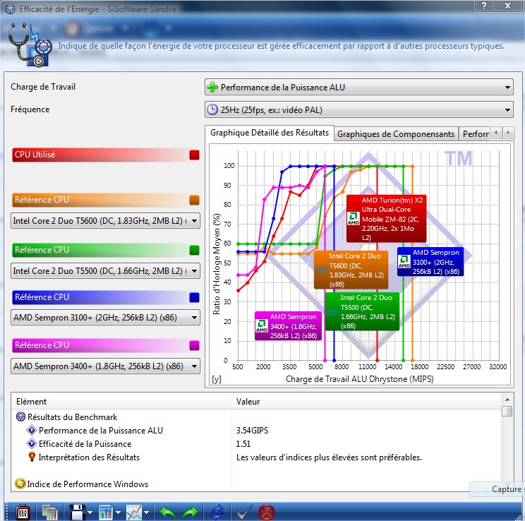Close the window with the X button
525x521 pixels.
point(508,6)
